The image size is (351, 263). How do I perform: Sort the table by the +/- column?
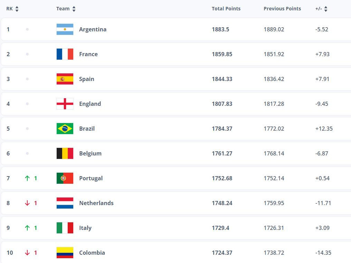[x=321, y=9]
